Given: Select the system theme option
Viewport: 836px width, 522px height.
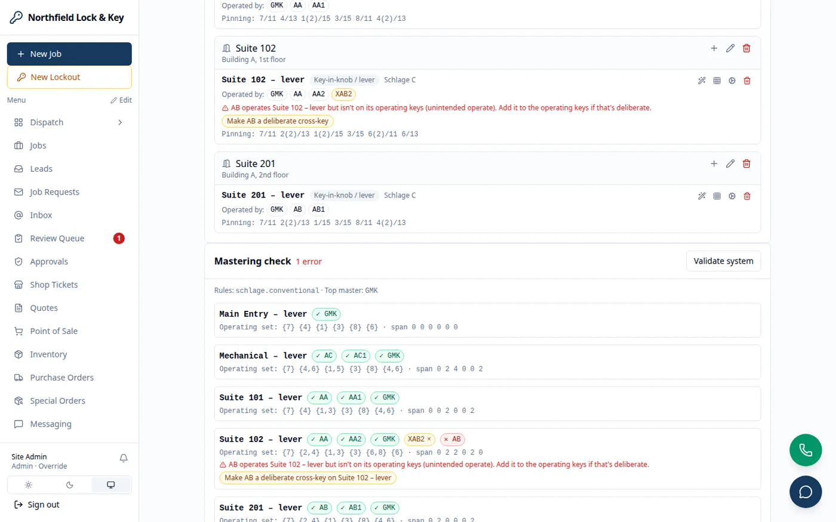Looking at the screenshot, I should 111,485.
